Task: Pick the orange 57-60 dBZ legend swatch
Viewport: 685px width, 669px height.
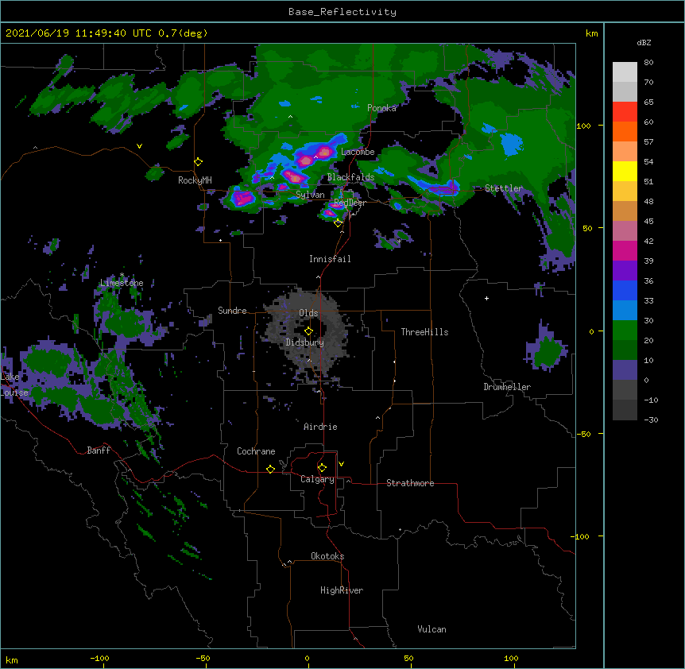Action: pos(625,131)
